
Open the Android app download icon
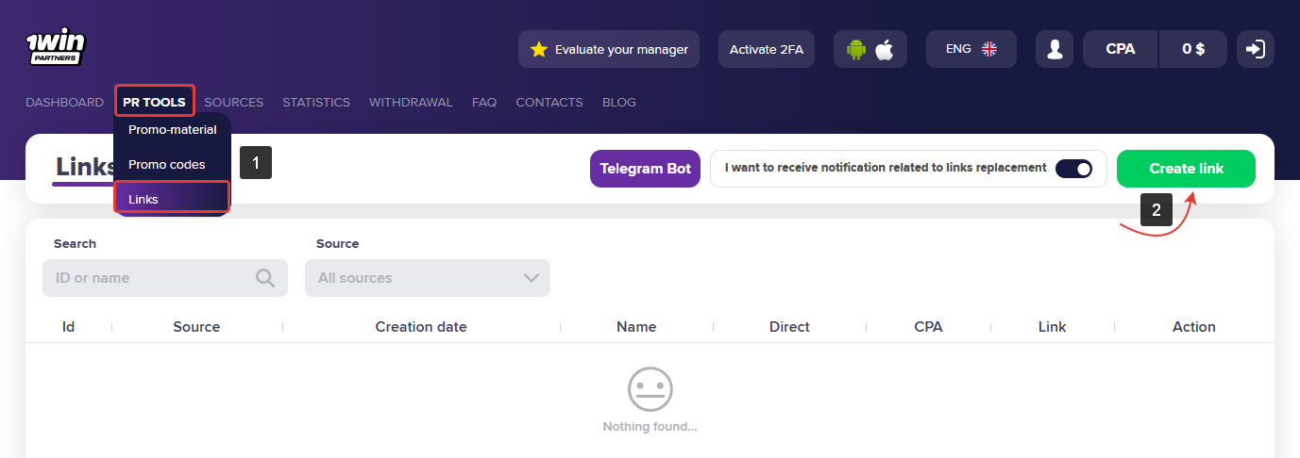pyautogui.click(x=856, y=49)
